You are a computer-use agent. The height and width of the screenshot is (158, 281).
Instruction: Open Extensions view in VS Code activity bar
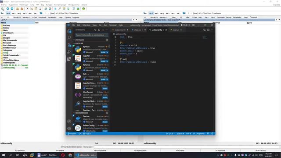pos(69,59)
